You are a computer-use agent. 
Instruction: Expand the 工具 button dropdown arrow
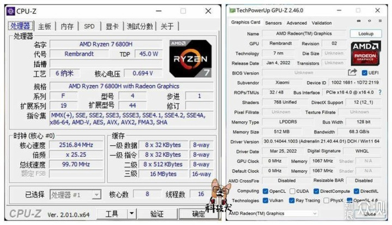[132, 214]
